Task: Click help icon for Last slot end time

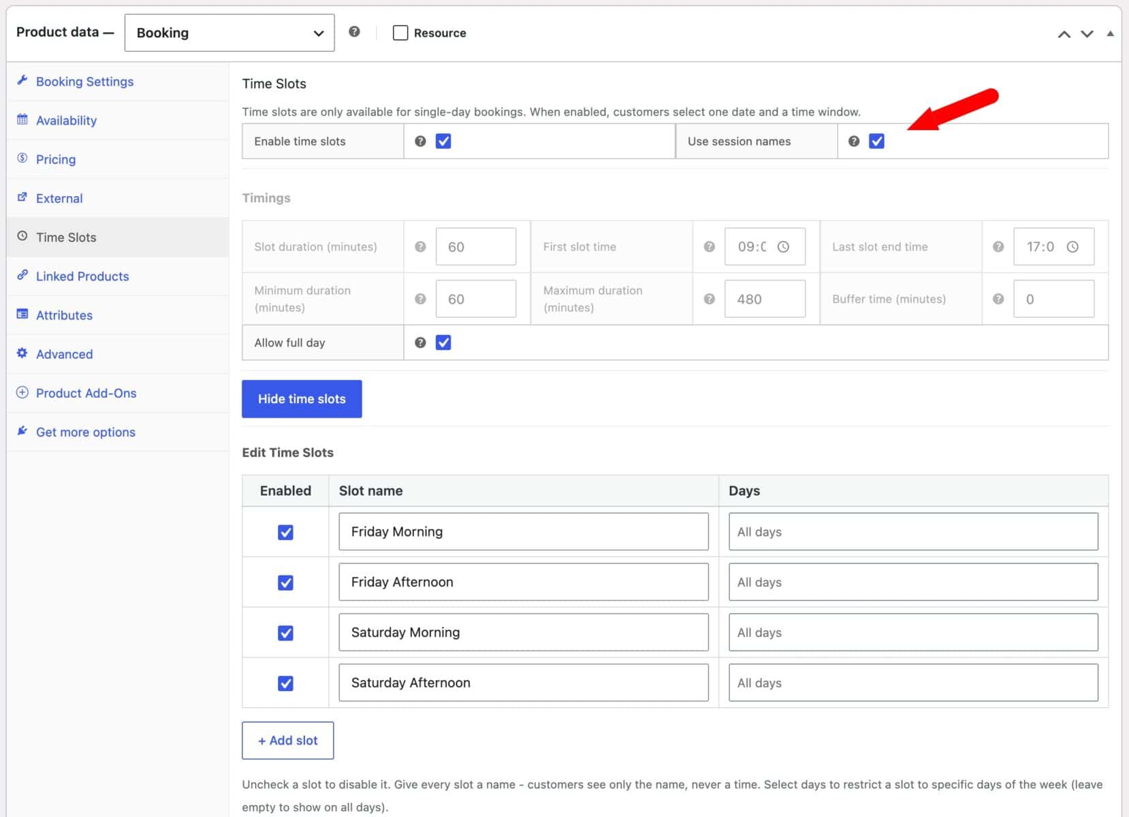Action: (998, 246)
